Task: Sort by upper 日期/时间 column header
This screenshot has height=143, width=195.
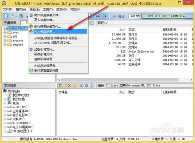Action: (170, 30)
